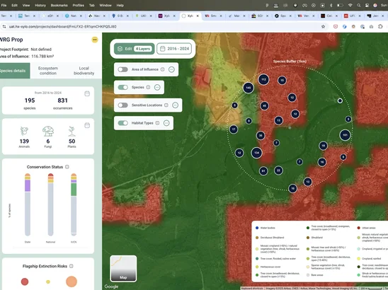Select the species cluster marked 101
This screenshot has width=388, height=290.
tap(345, 135)
